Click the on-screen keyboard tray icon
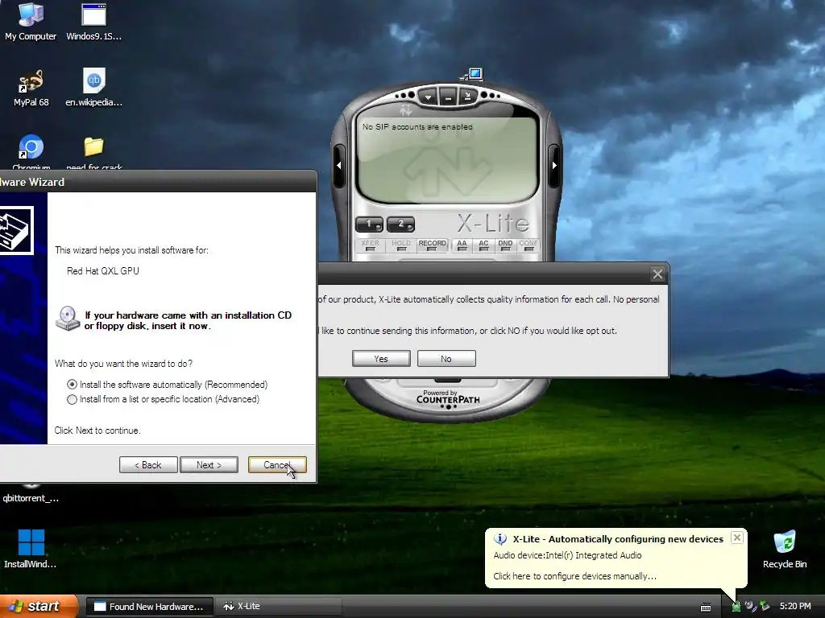 coord(706,608)
